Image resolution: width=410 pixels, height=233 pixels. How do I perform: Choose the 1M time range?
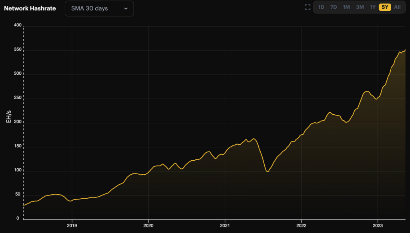(x=346, y=7)
